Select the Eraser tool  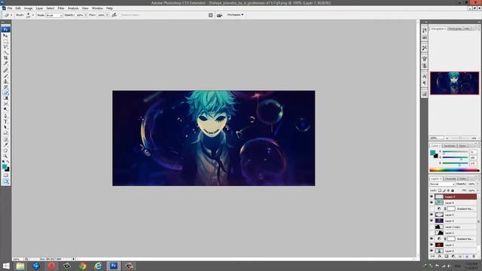tap(5, 93)
